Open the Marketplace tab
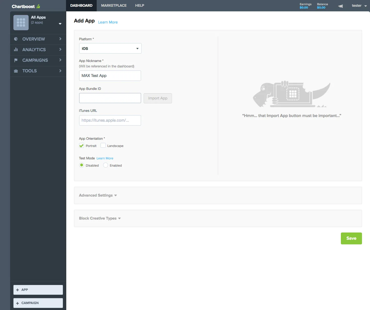Viewport: 370px width, 310px height. pyautogui.click(x=114, y=5)
